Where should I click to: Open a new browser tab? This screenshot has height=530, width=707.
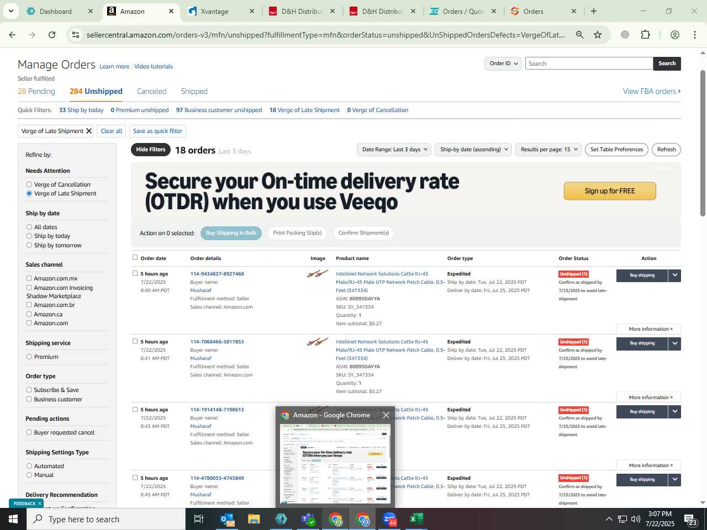(594, 11)
